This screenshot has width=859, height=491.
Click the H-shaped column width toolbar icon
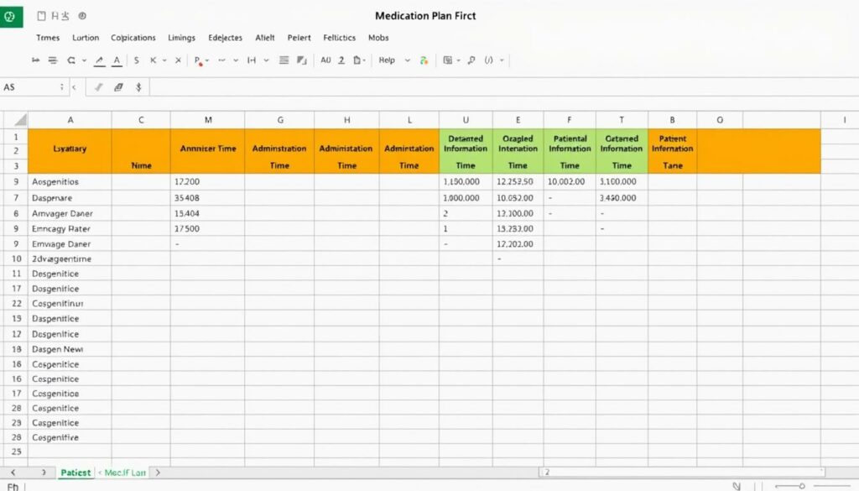252,60
